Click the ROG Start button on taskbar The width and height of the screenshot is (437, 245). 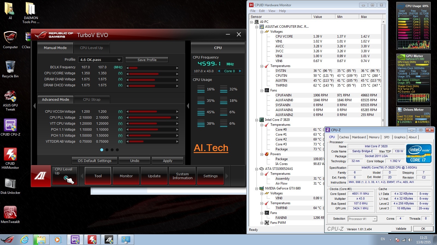click(7, 240)
